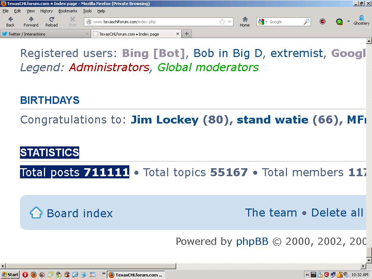The width and height of the screenshot is (372, 279).
Task: Close the TexasCHLforum.com tab
Action: pos(178,34)
